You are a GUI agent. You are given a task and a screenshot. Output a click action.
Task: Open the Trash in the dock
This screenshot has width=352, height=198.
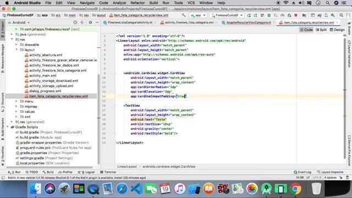click(x=316, y=189)
